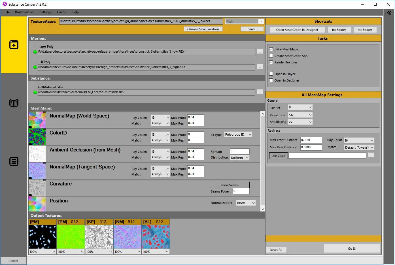
Task: Select the NormalMap Tangent-Space thumbnail
Action: [37, 170]
